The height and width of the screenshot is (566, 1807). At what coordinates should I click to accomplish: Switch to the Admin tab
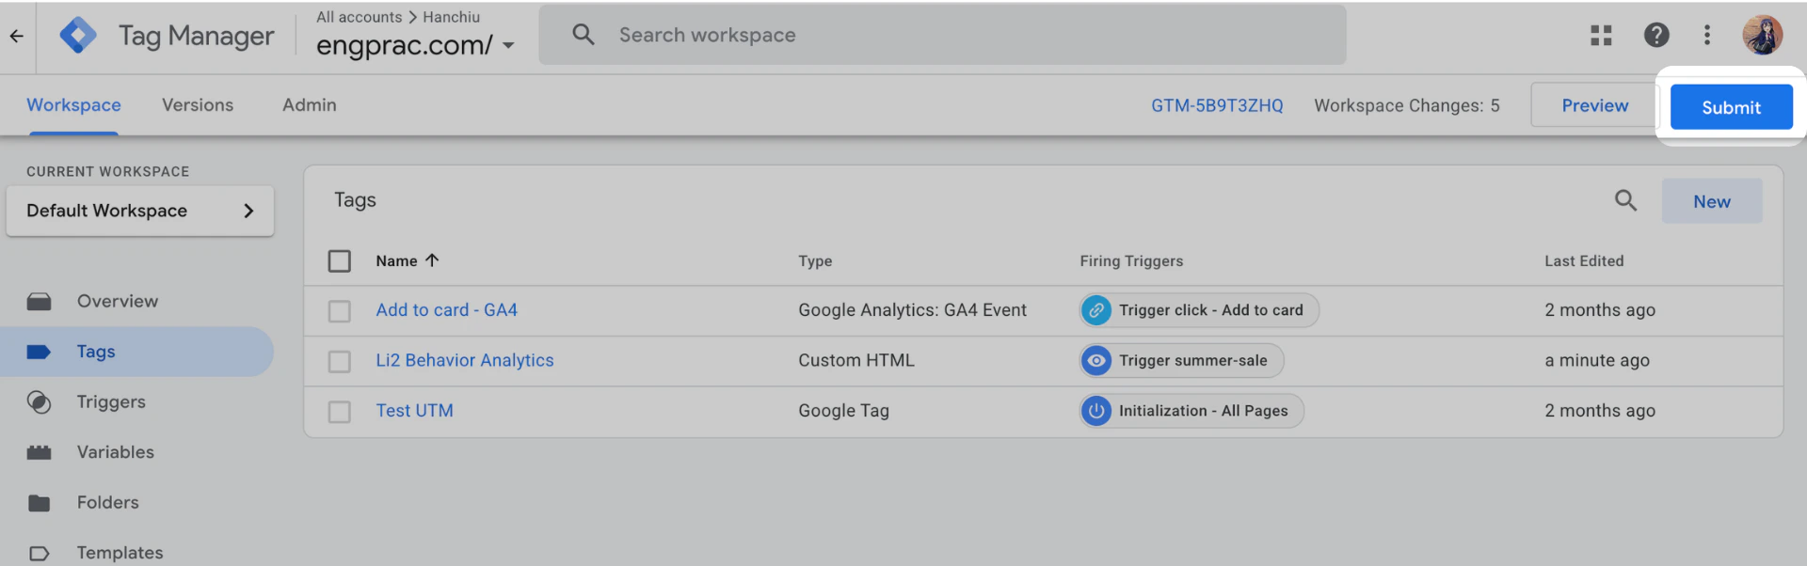(310, 105)
